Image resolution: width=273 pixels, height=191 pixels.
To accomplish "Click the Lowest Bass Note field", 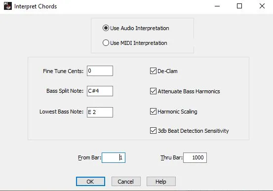I will click(x=100, y=112).
